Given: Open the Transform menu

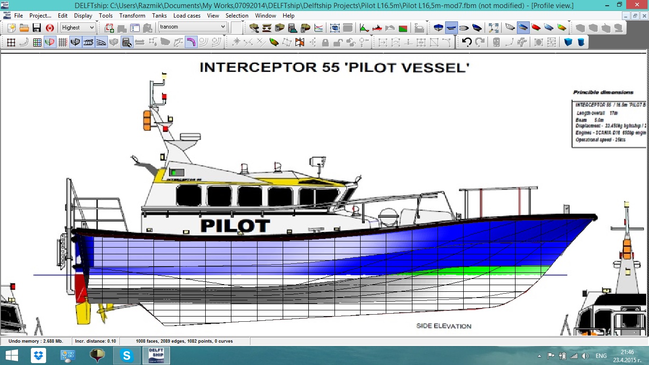Looking at the screenshot, I should click(132, 16).
